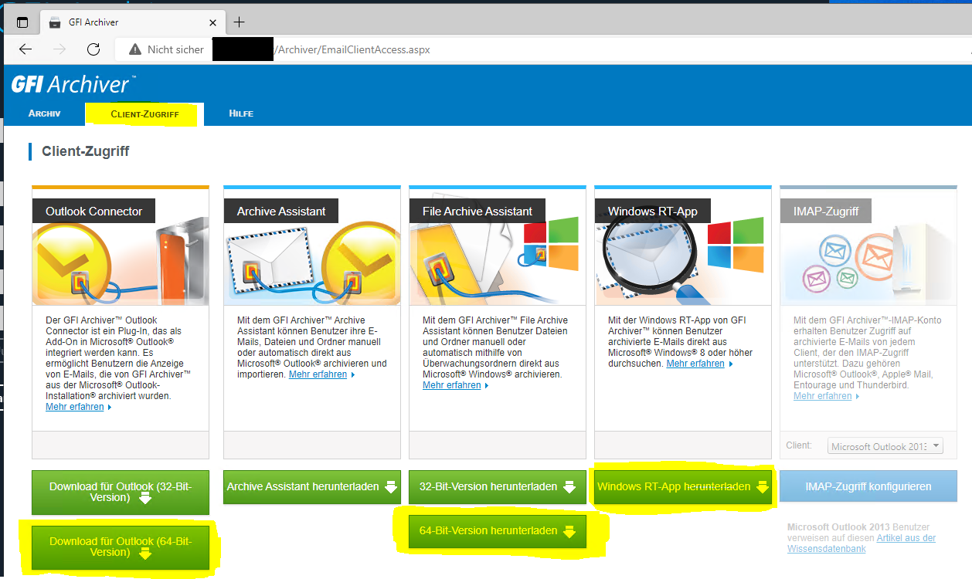The image size is (972, 579).
Task: Click the 'File Archive Assistant' card title
Action: (478, 212)
